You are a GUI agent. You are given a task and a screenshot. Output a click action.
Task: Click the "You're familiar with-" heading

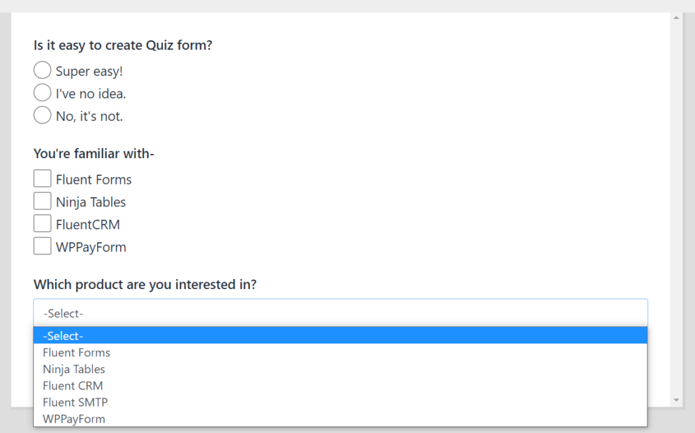94,154
